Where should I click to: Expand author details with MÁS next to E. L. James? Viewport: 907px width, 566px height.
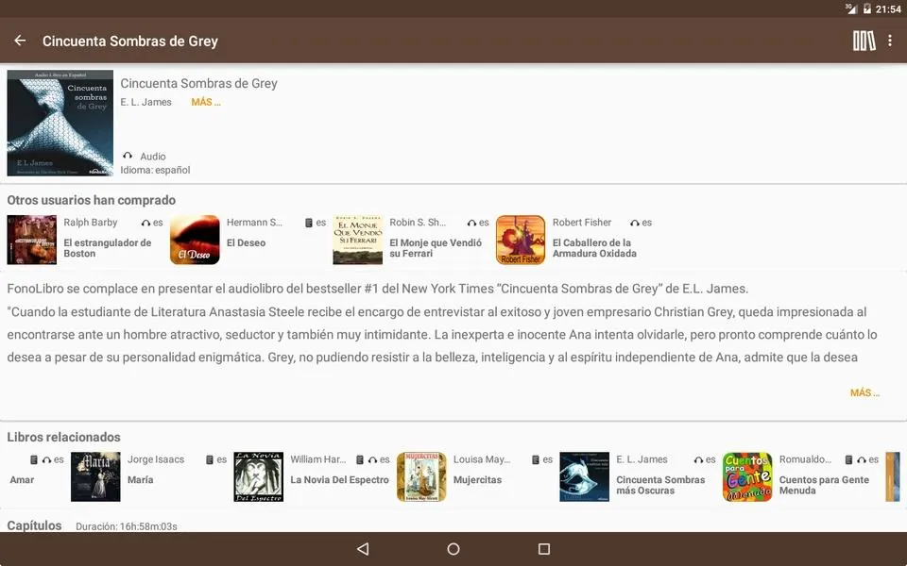click(206, 102)
